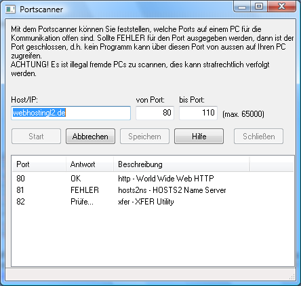Minimize the Portscanner window

[x=242, y=7]
